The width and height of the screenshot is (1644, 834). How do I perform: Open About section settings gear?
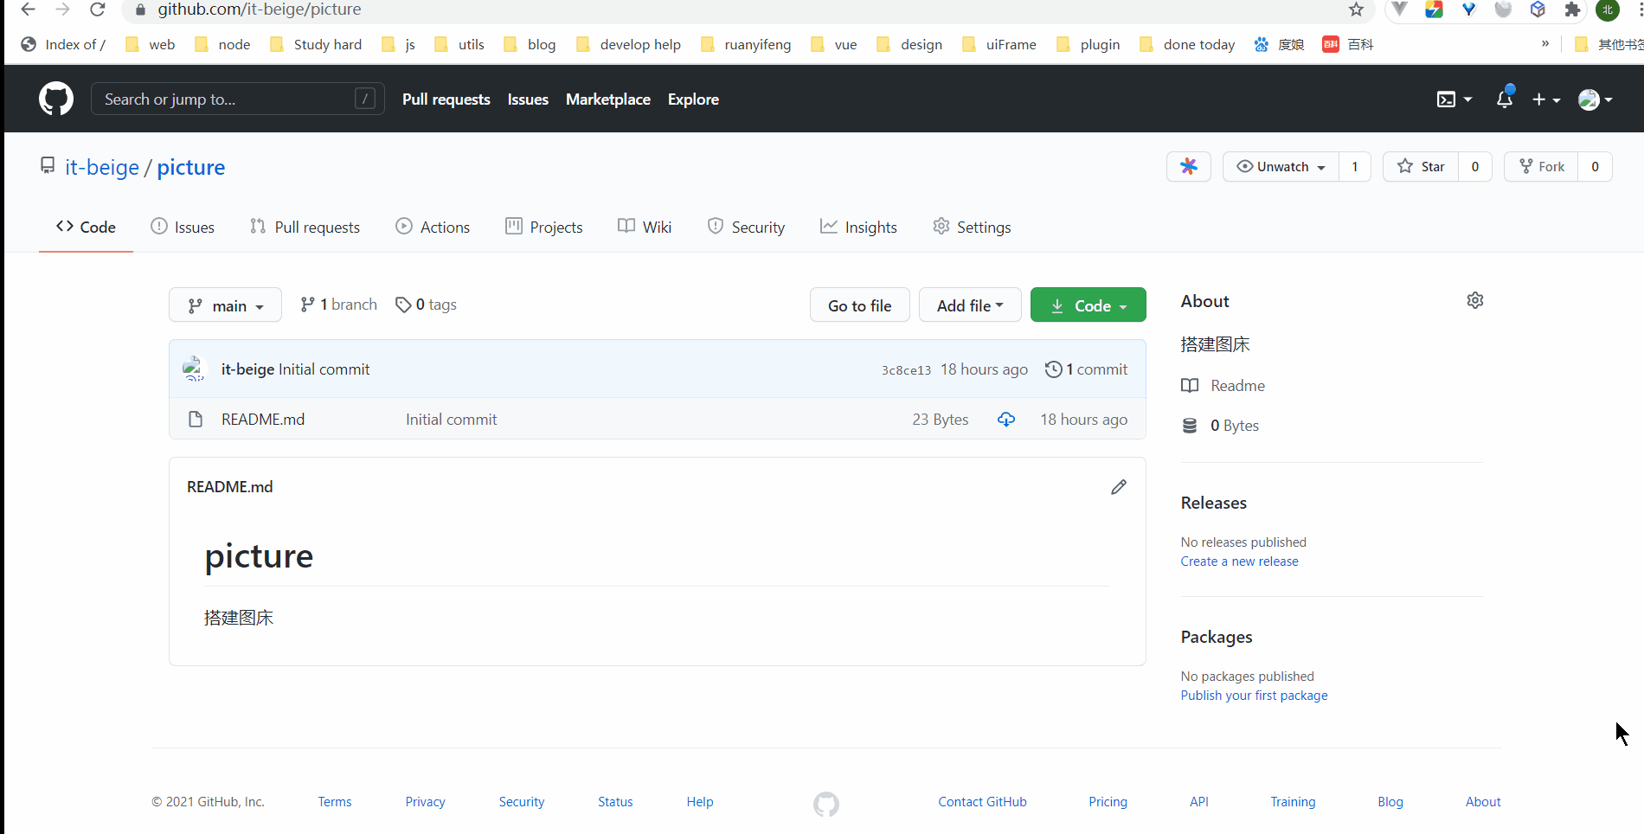point(1475,300)
